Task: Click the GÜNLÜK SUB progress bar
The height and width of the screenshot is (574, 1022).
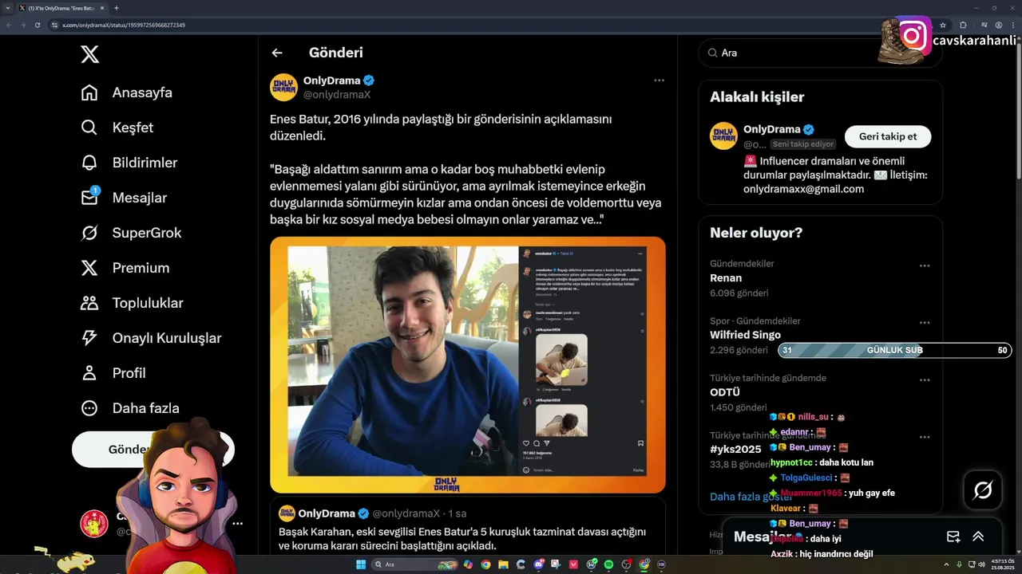Action: click(x=894, y=350)
